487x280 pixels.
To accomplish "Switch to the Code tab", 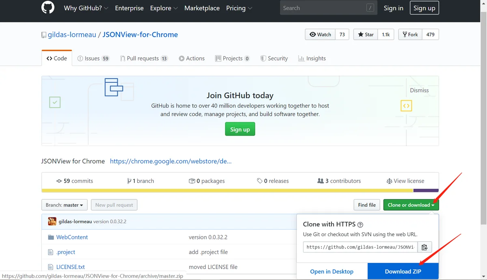I will click(57, 58).
